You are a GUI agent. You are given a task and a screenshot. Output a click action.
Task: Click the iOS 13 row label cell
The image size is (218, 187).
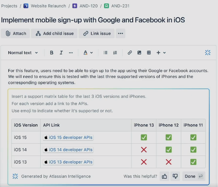tap(26, 162)
